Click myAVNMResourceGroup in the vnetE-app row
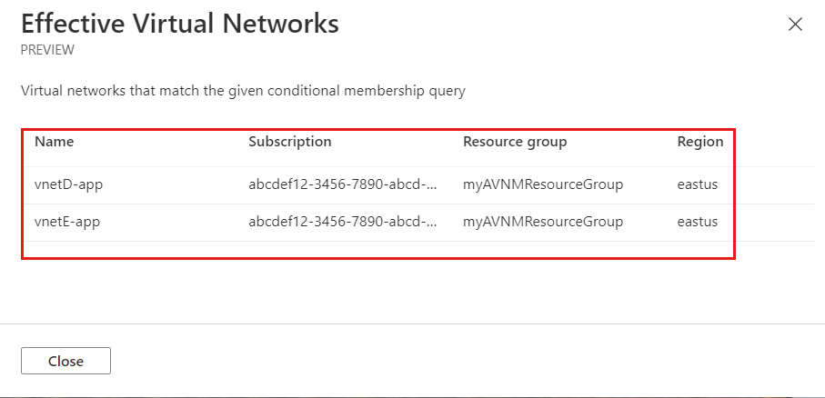The height and width of the screenshot is (398, 825). pyautogui.click(x=542, y=222)
